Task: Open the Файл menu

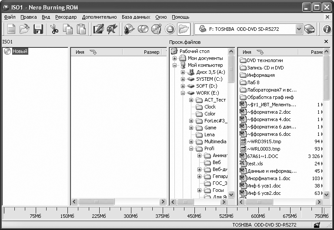Action: 10,17
